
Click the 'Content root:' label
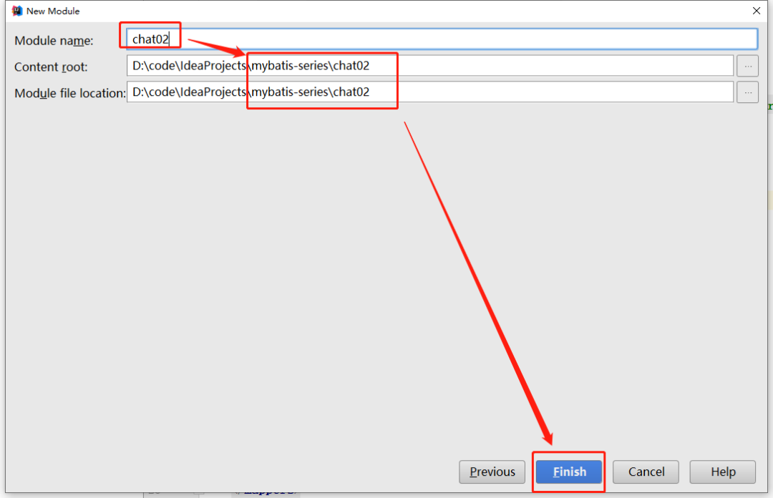tap(51, 67)
